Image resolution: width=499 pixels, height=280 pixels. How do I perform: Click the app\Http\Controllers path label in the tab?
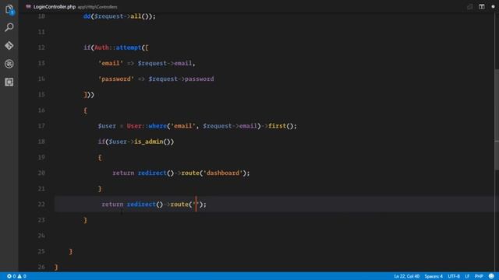coord(97,7)
